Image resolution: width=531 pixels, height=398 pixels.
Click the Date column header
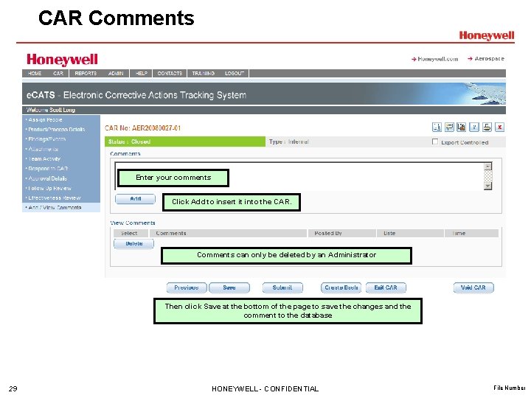pos(410,233)
